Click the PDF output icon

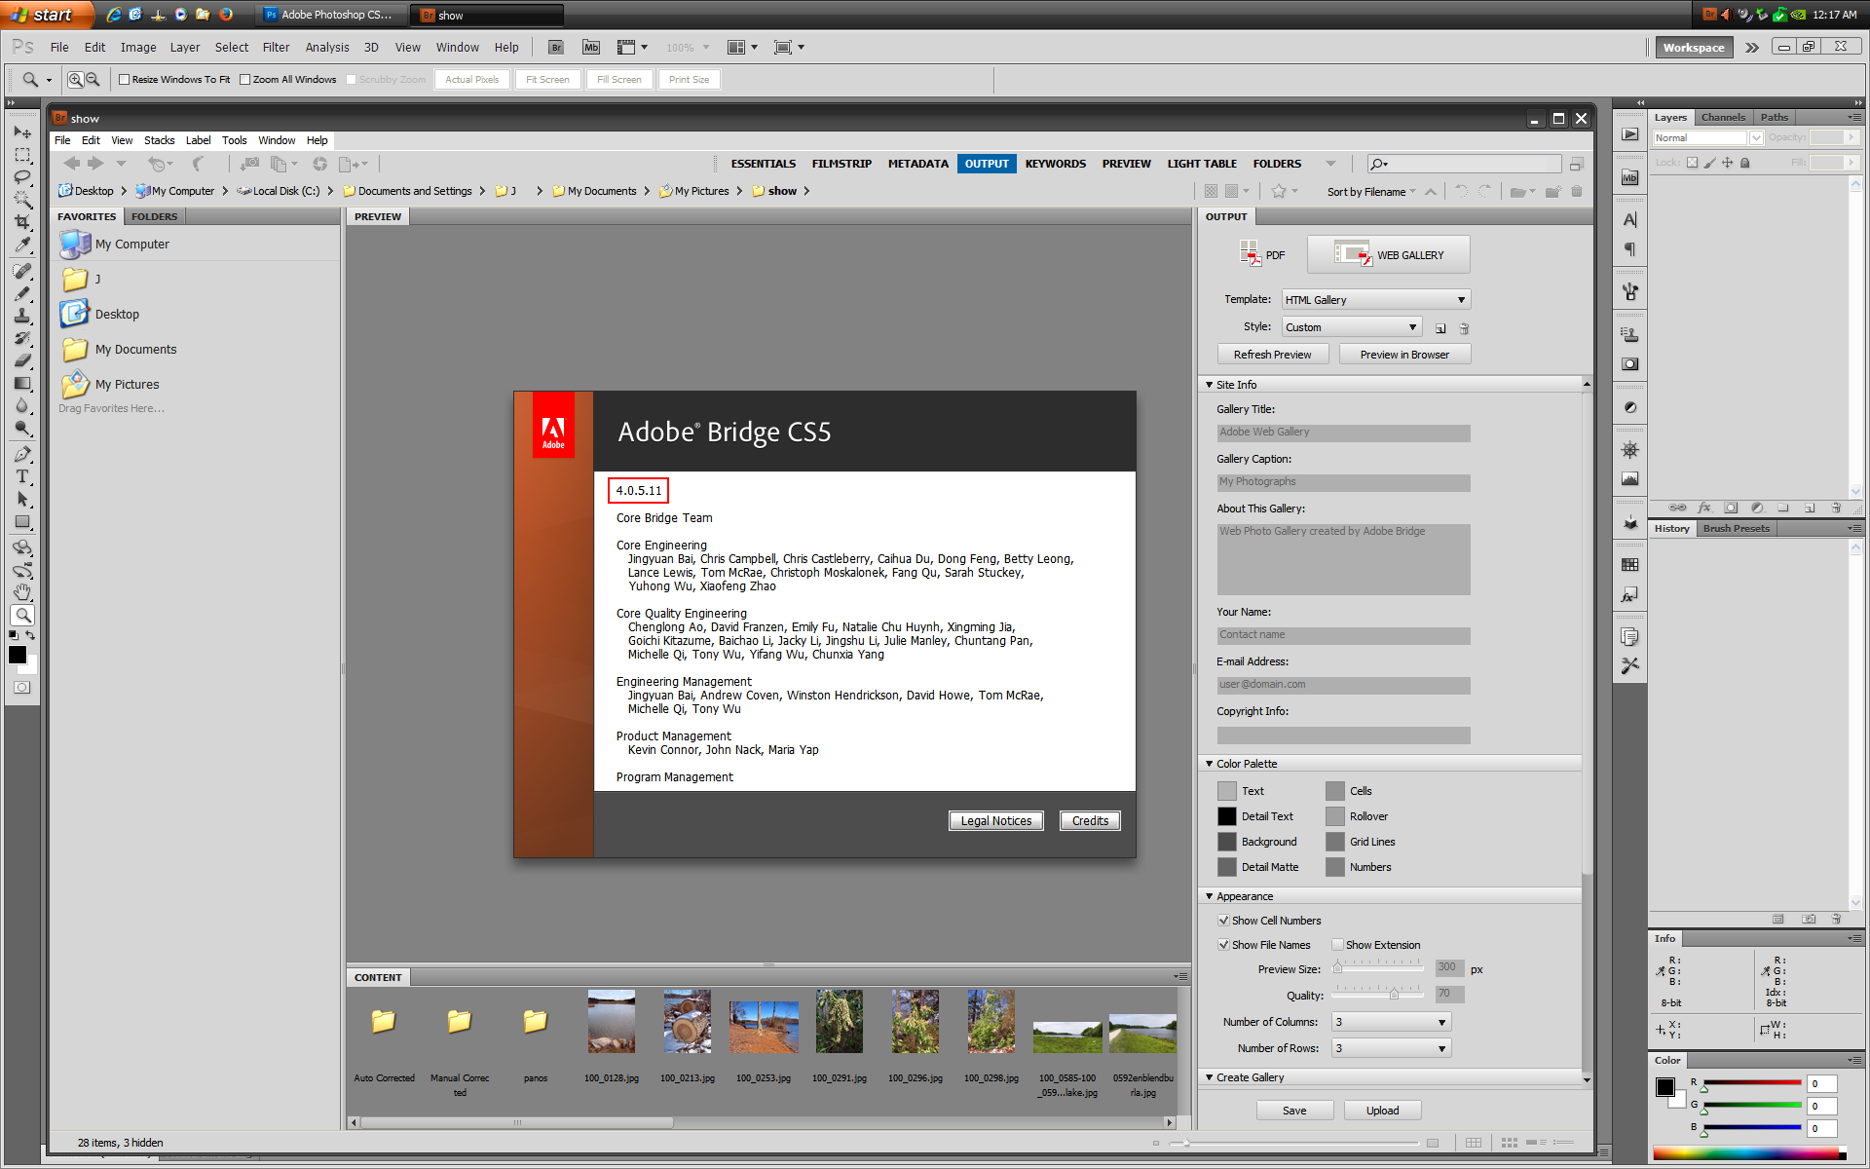(x=1250, y=254)
